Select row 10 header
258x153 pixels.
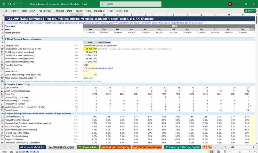pos(2,49)
